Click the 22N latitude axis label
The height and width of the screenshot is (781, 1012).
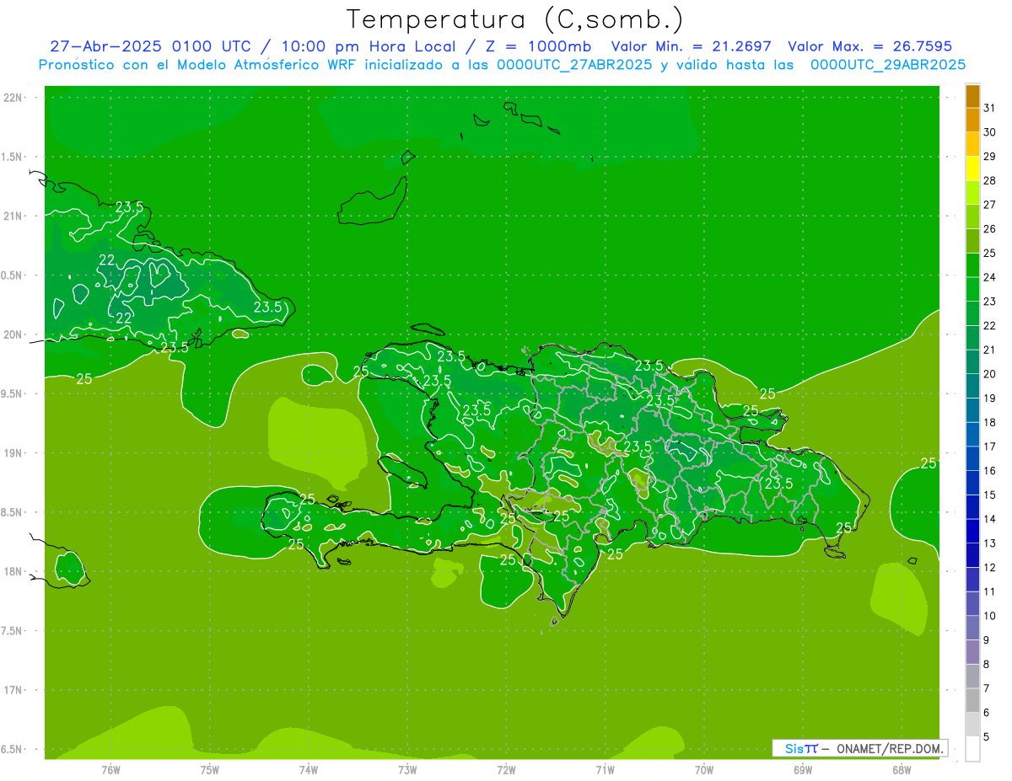point(14,97)
